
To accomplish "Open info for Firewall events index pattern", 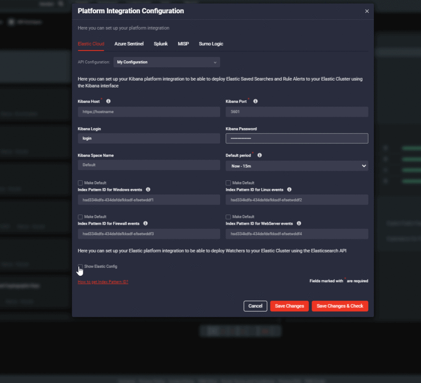I will (x=145, y=223).
